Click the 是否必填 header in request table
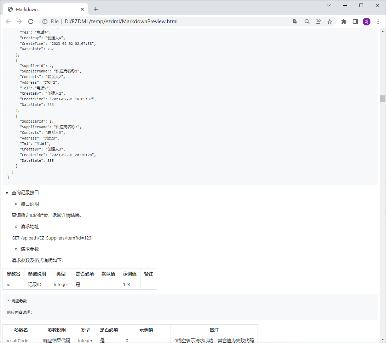 click(85, 274)
